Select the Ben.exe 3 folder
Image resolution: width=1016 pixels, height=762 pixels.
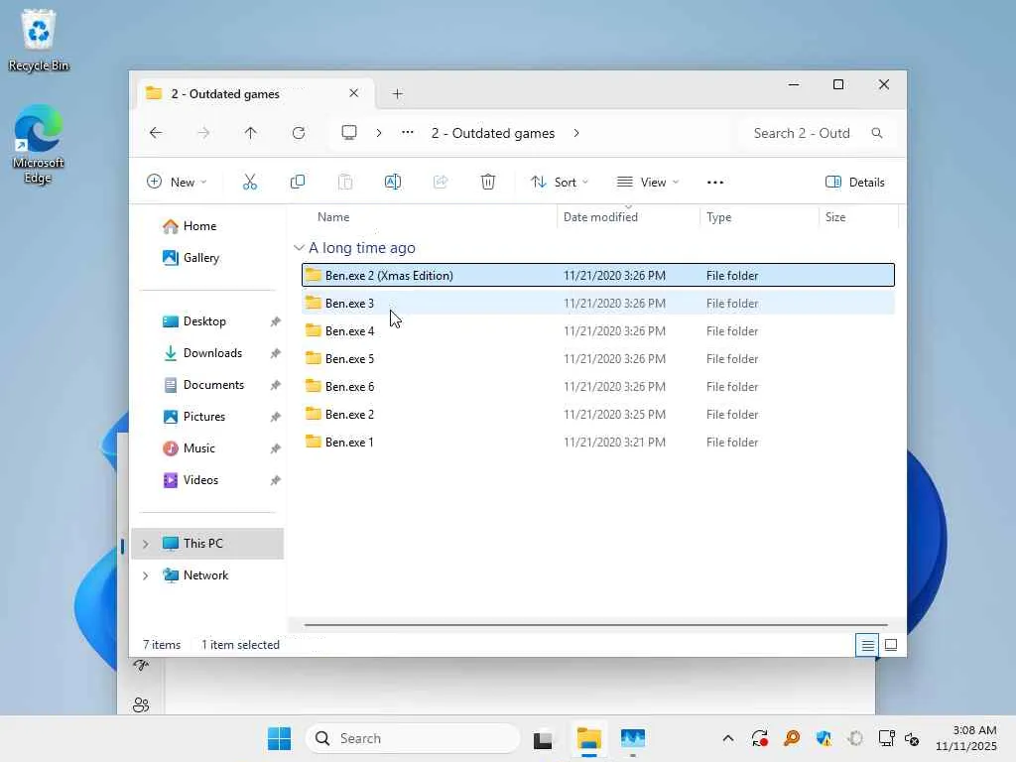598,304
